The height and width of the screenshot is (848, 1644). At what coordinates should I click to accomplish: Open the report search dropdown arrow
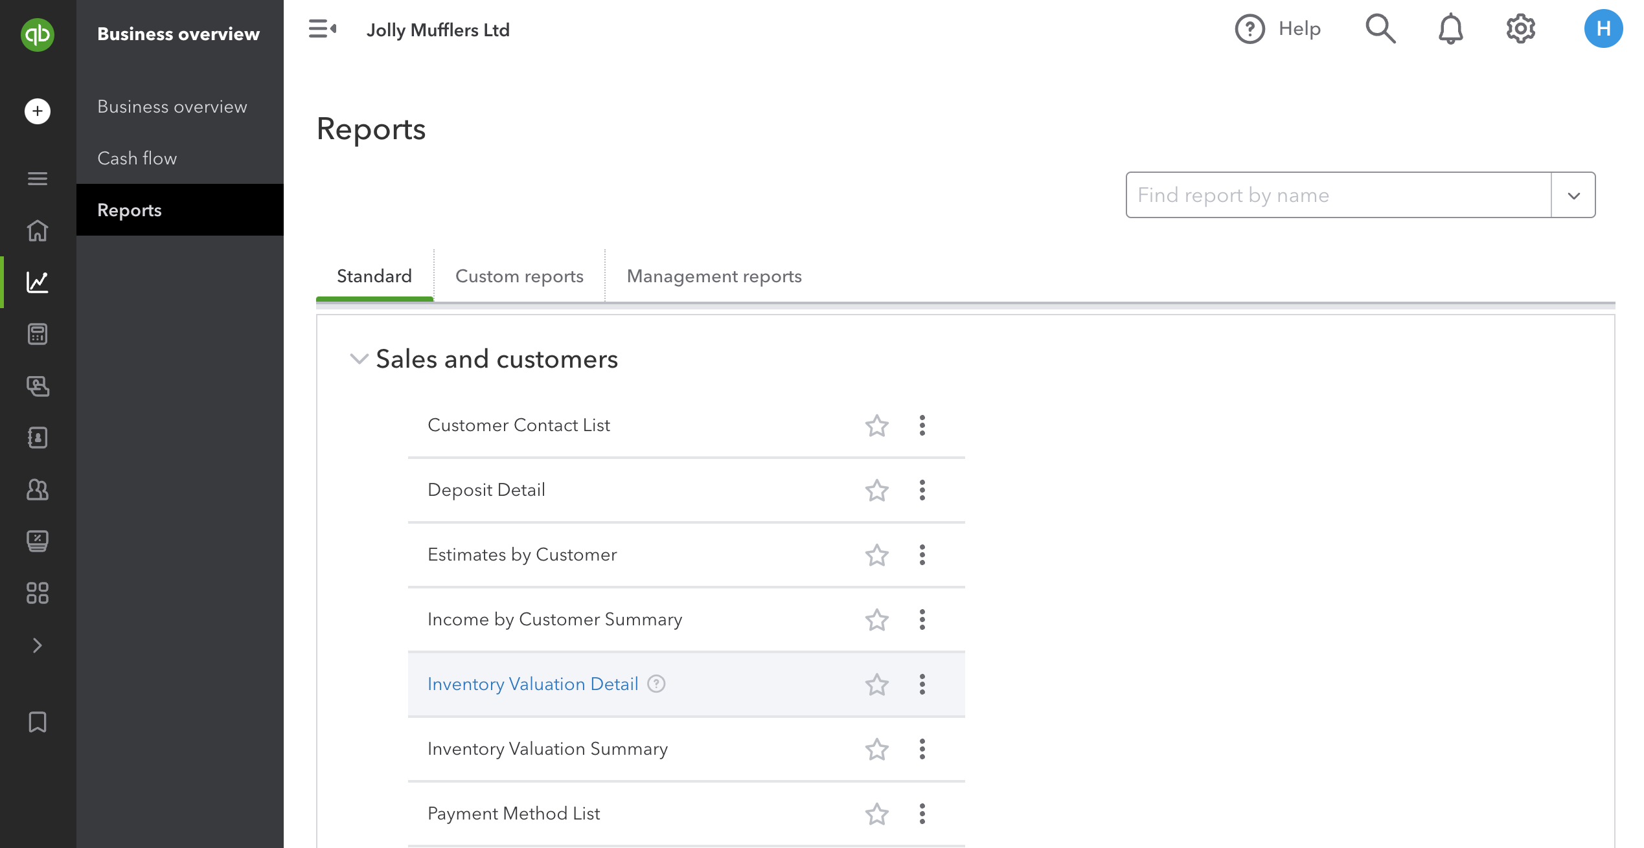[1573, 194]
